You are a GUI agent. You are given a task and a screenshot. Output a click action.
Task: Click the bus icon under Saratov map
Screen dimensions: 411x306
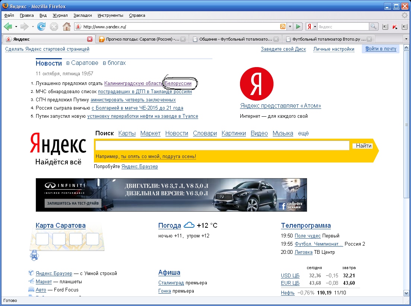(34, 255)
